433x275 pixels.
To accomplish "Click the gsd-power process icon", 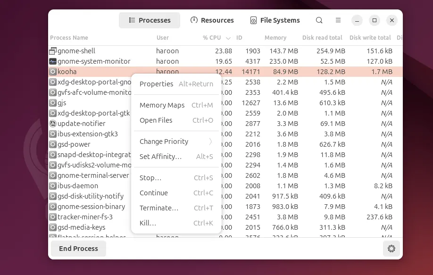I will point(53,144).
